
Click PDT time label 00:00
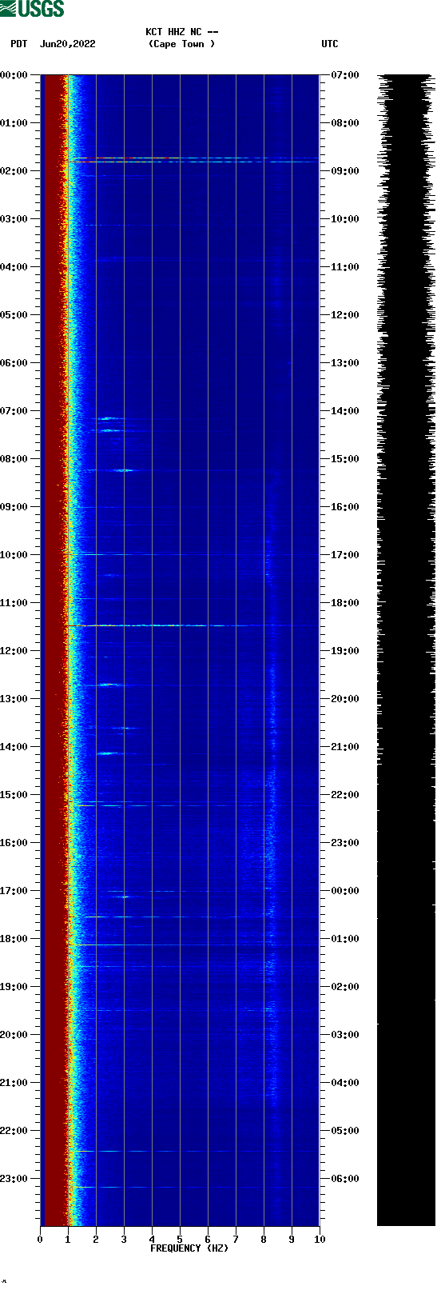(14, 75)
